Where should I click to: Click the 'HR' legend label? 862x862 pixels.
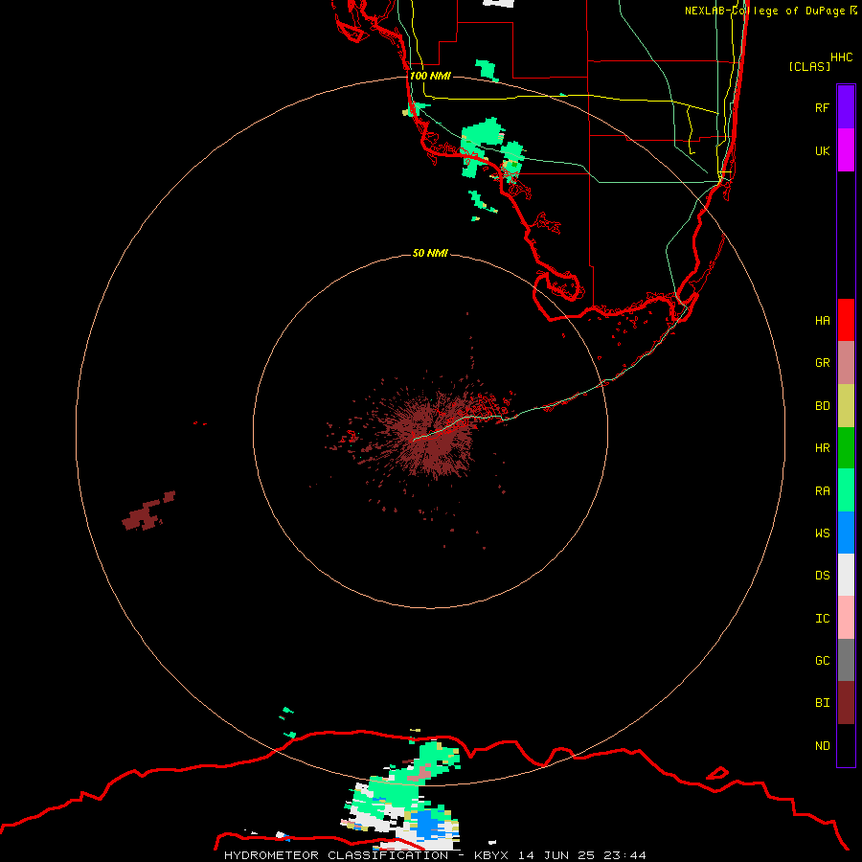822,448
